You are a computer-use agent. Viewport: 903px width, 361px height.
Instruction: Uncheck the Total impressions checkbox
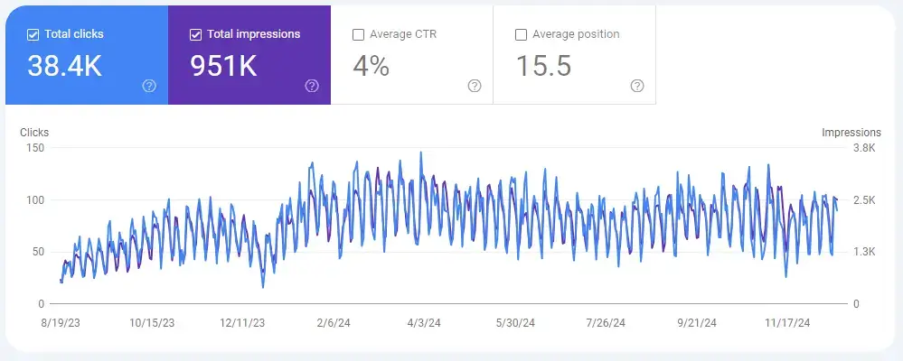[x=195, y=34]
